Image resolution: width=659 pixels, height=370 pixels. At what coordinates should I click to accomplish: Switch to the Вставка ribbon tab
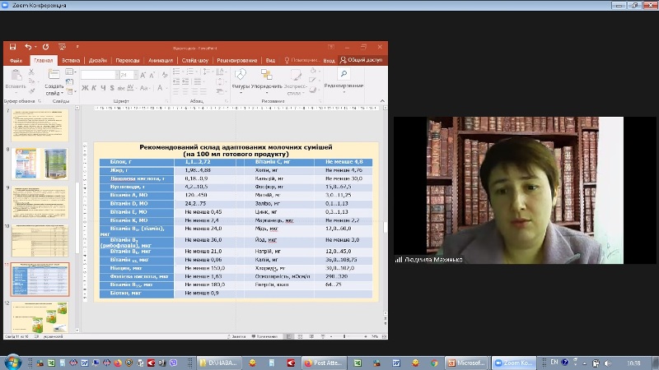click(x=71, y=60)
